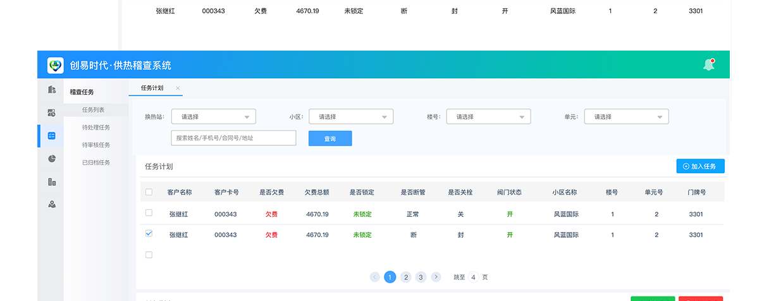Viewport: 769px width, 301px height.
Task: Open the dashboard gauge sidebar icon
Action: pos(52,113)
